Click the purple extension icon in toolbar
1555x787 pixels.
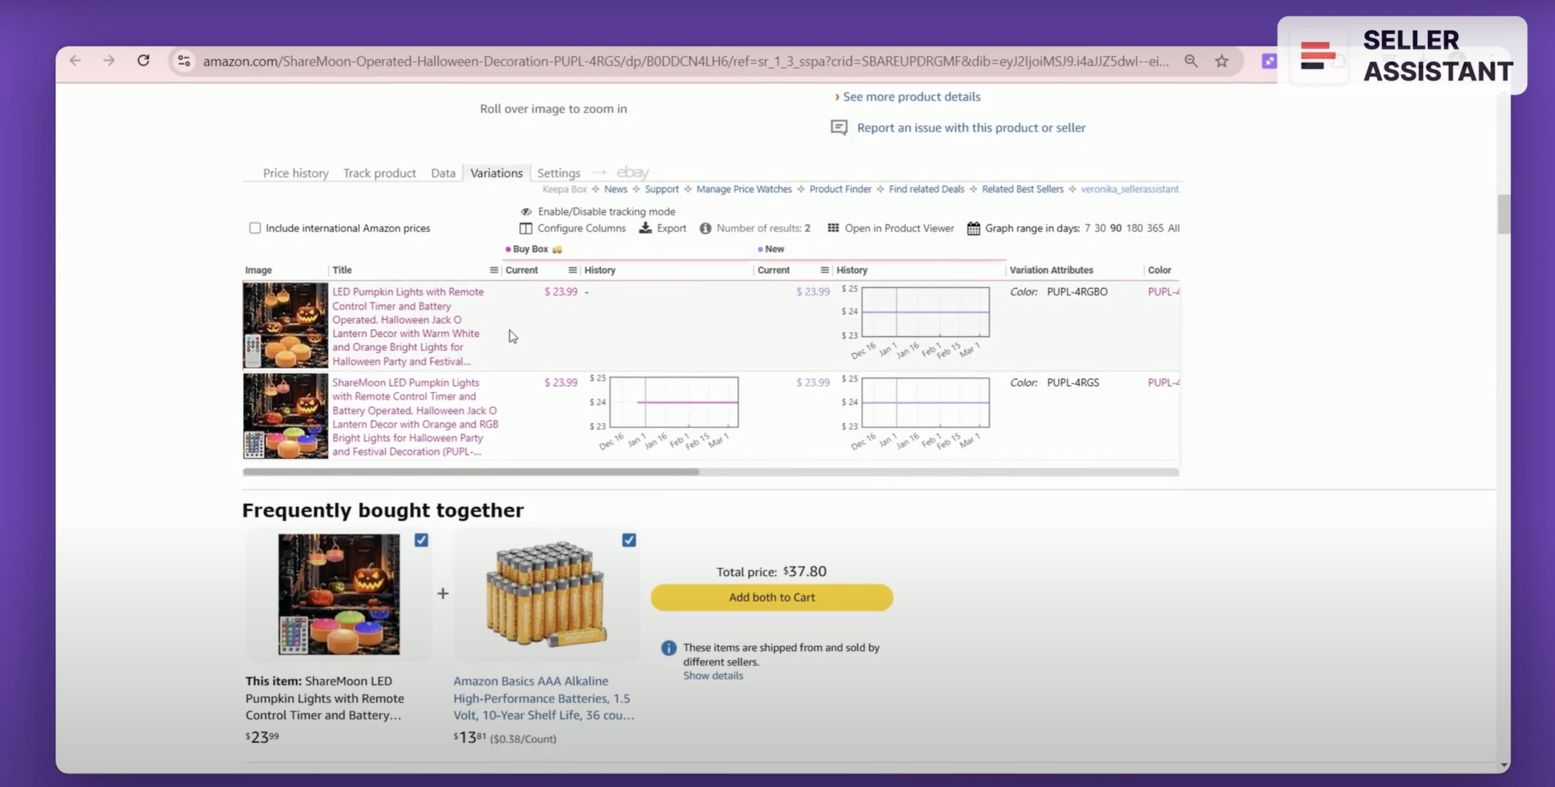[1269, 61]
